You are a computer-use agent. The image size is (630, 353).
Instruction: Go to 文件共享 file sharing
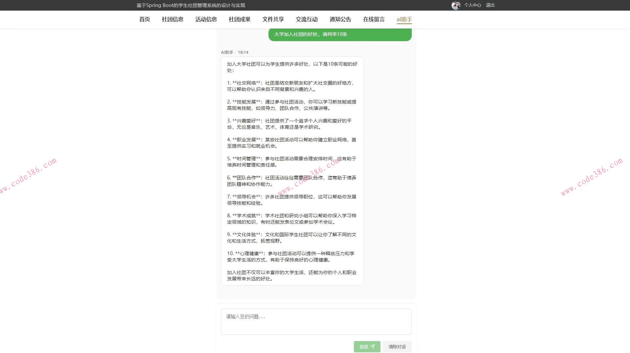[x=273, y=19]
